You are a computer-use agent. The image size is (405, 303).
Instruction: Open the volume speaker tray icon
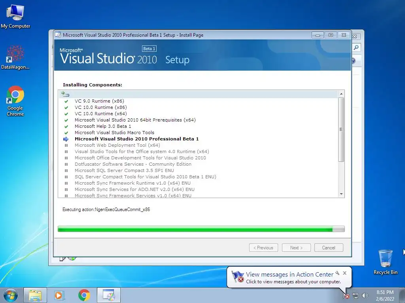(365, 296)
